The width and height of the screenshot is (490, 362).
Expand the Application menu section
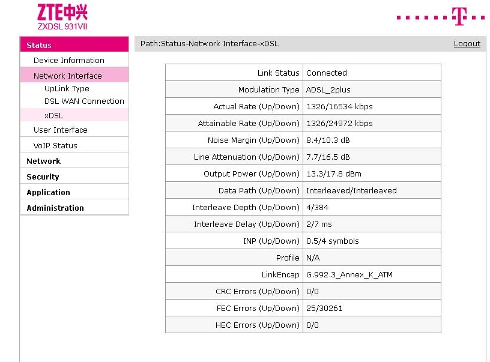pyautogui.click(x=48, y=192)
